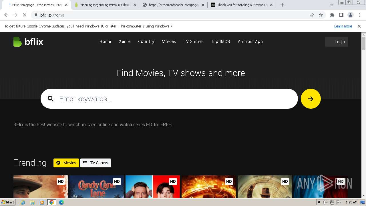Screen dimensions: 366x206
Task: Click Action Center flag in tray
Action: [339, 202]
